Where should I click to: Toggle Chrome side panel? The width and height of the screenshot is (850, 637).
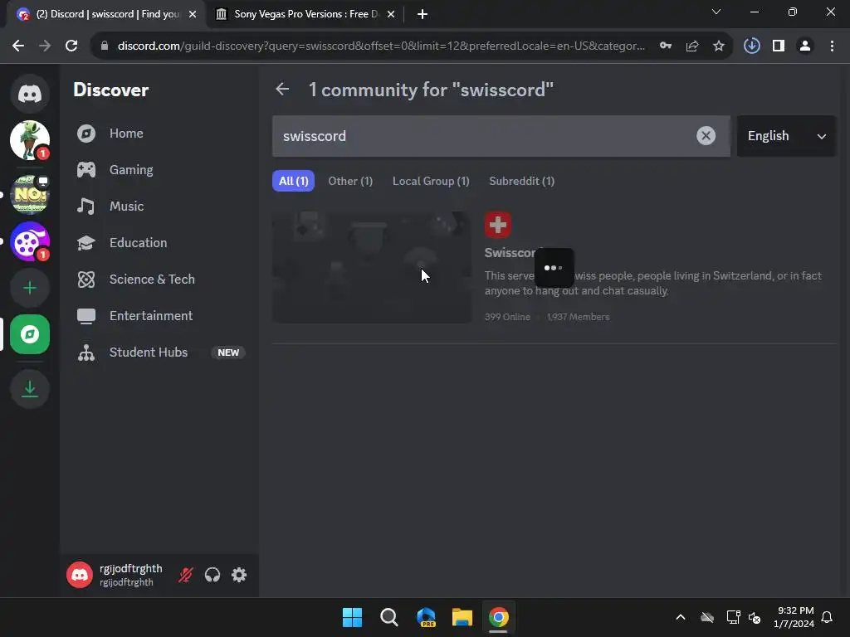pos(779,46)
